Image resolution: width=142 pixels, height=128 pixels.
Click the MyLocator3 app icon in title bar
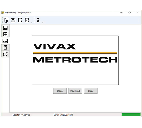(3, 12)
